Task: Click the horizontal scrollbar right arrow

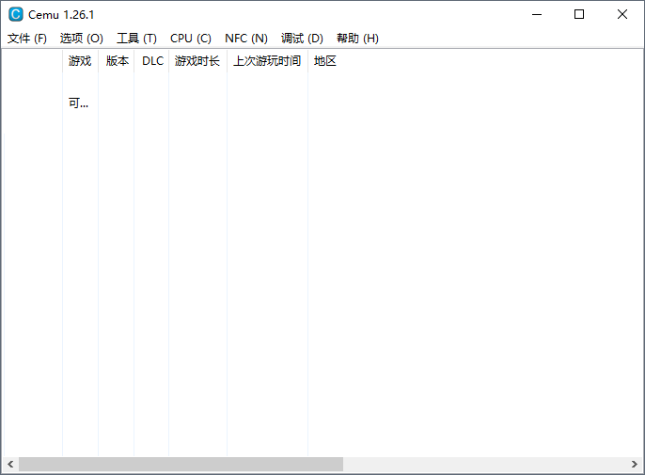Action: (x=634, y=465)
